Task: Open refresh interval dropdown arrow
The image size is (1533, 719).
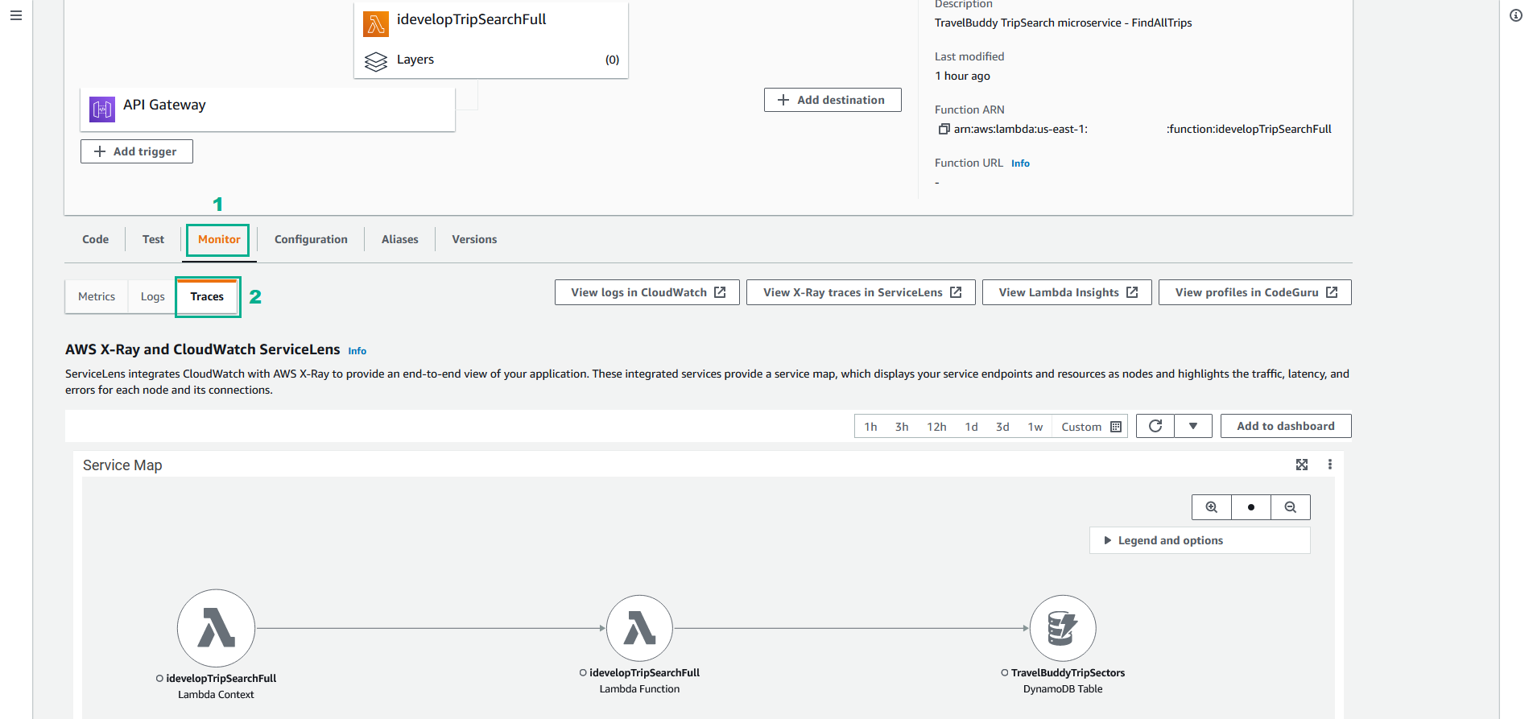Action: [x=1193, y=426]
